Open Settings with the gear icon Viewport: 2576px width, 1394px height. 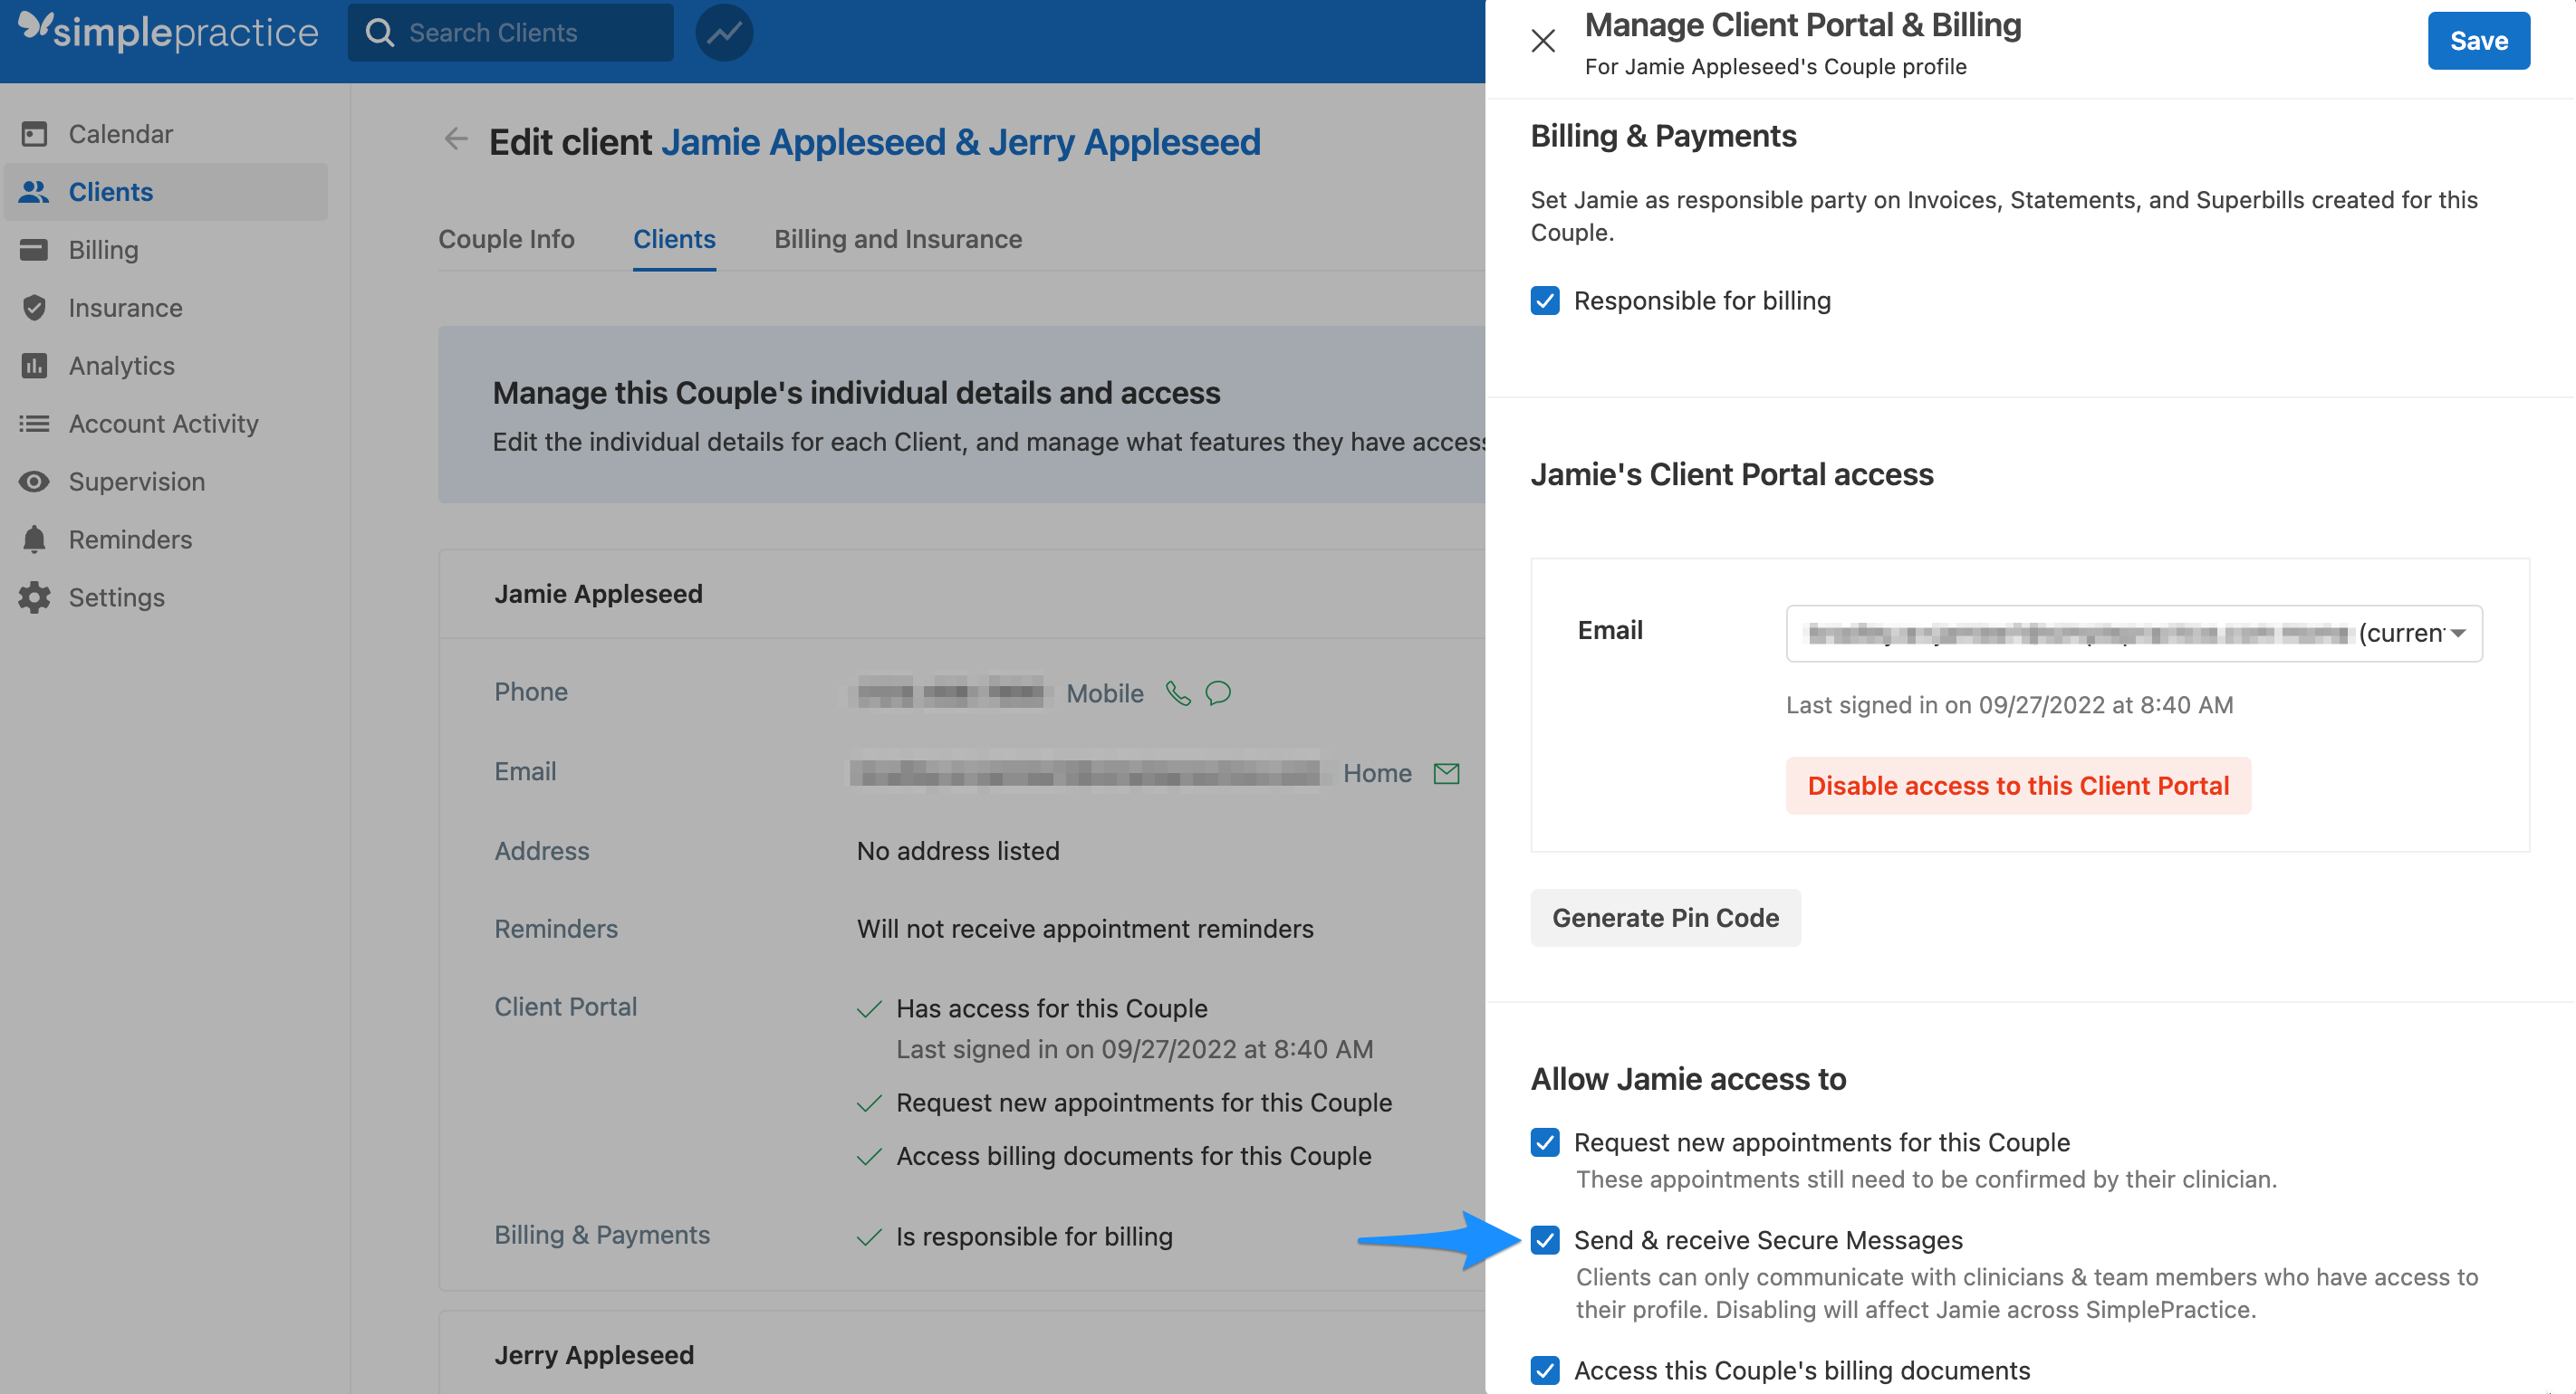34,597
